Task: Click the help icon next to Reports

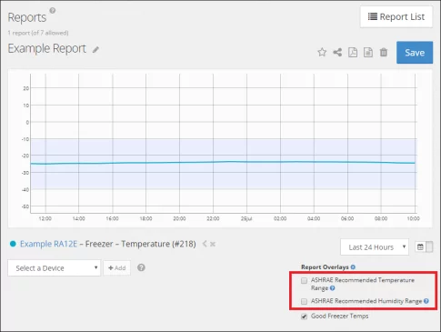Action: click(53, 11)
